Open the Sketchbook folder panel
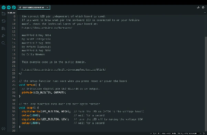 click(3, 14)
